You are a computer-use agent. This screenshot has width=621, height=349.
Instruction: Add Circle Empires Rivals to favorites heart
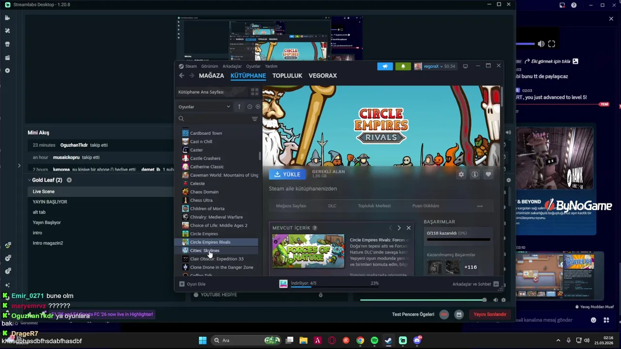pyautogui.click(x=488, y=174)
